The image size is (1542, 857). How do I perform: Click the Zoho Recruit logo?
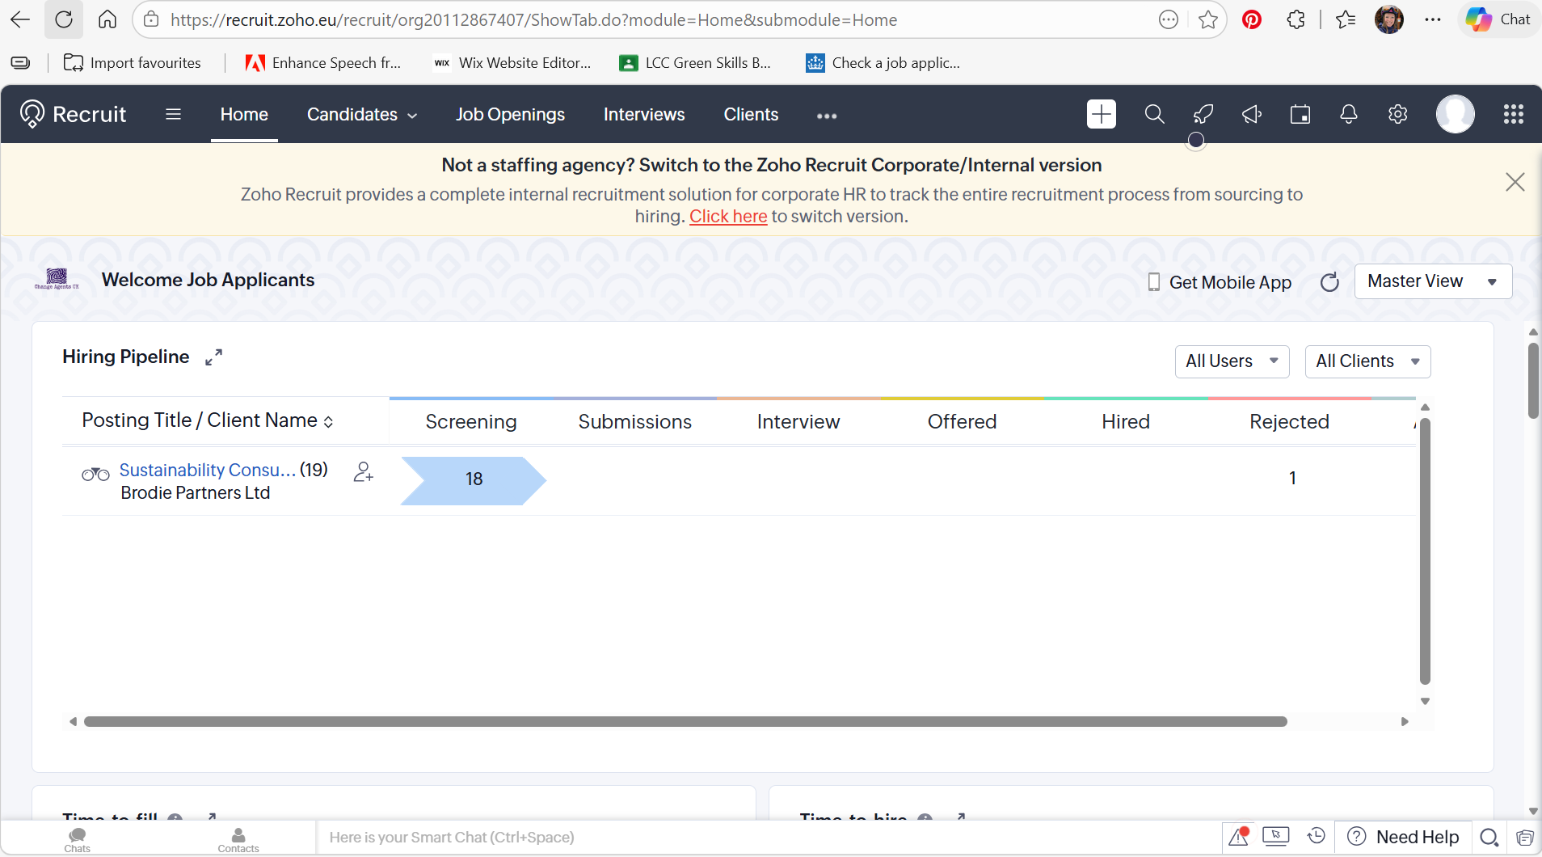(73, 114)
